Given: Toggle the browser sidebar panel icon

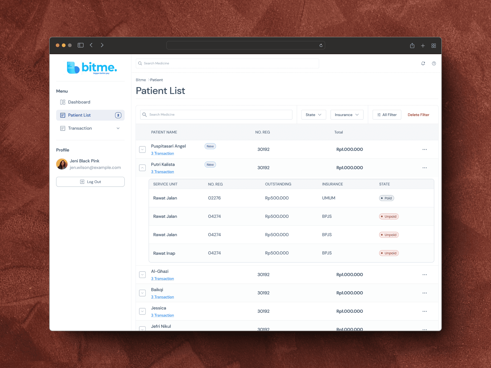Looking at the screenshot, I should (81, 45).
